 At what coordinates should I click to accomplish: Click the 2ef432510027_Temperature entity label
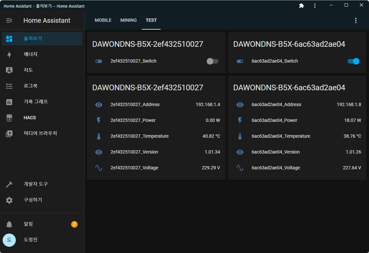click(x=140, y=136)
